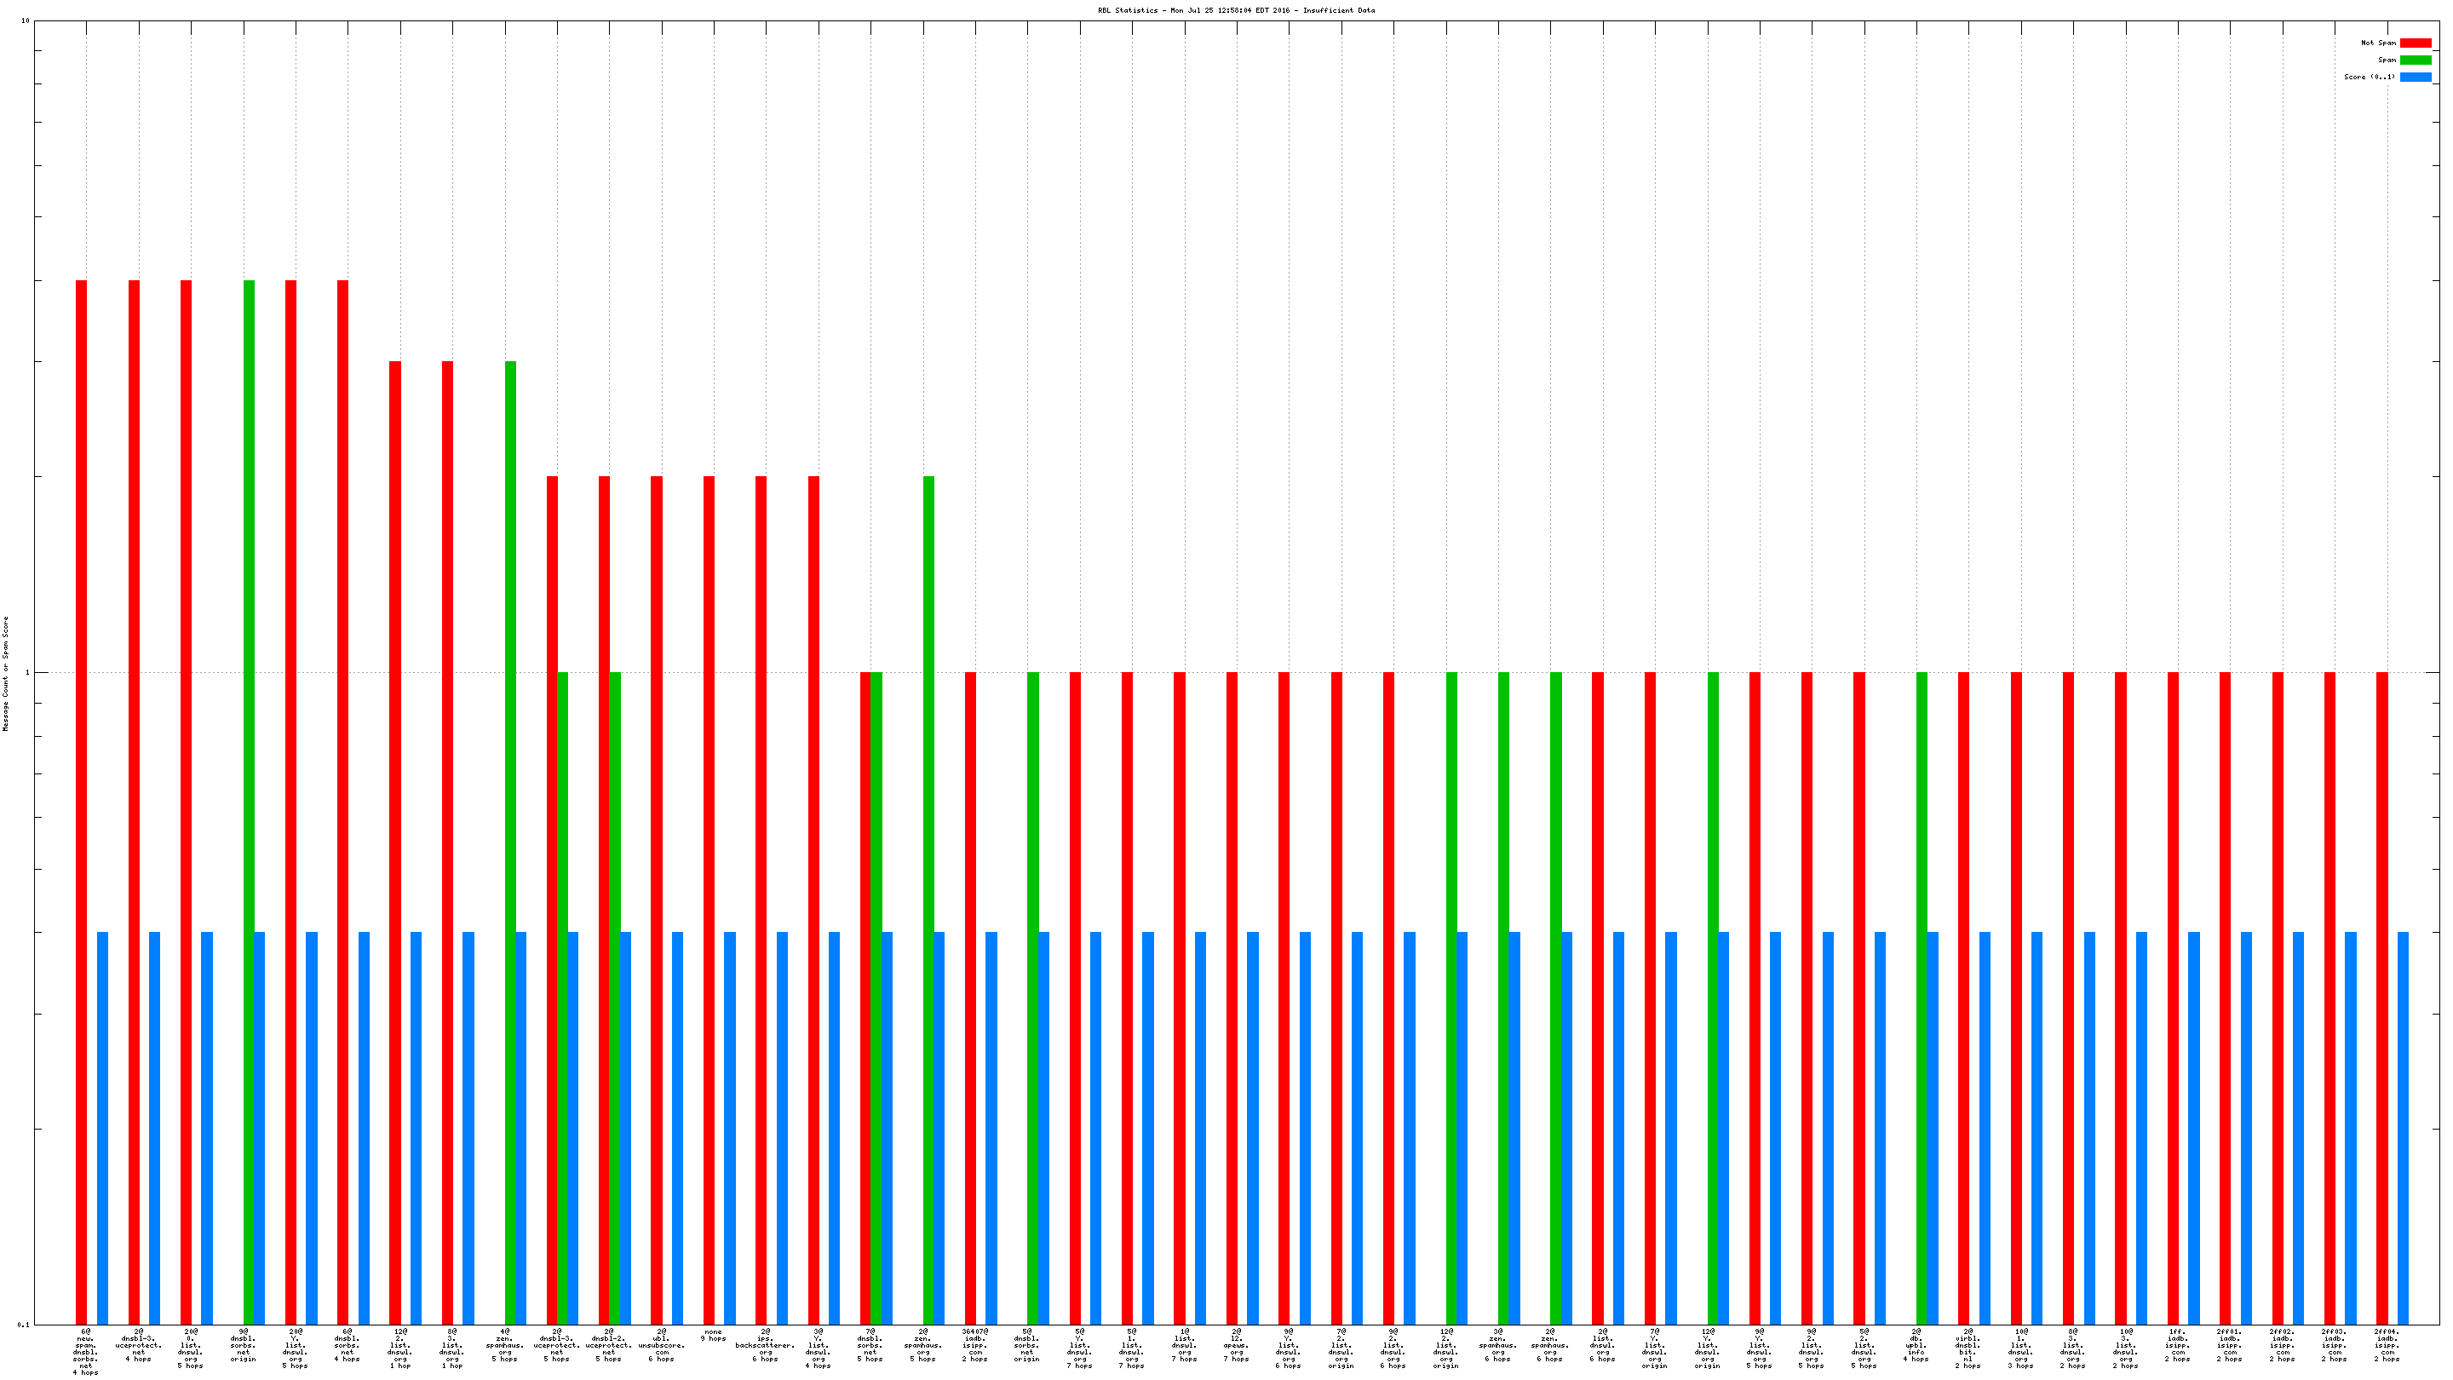Click the dnsbl-2.uceprotect.net x-axis label
This screenshot has width=2453, height=1380.
pyautogui.click(x=608, y=1345)
